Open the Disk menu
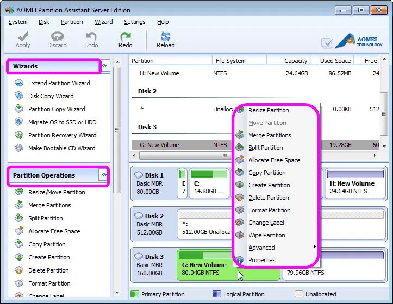This screenshot has height=304, width=393. coord(44,22)
